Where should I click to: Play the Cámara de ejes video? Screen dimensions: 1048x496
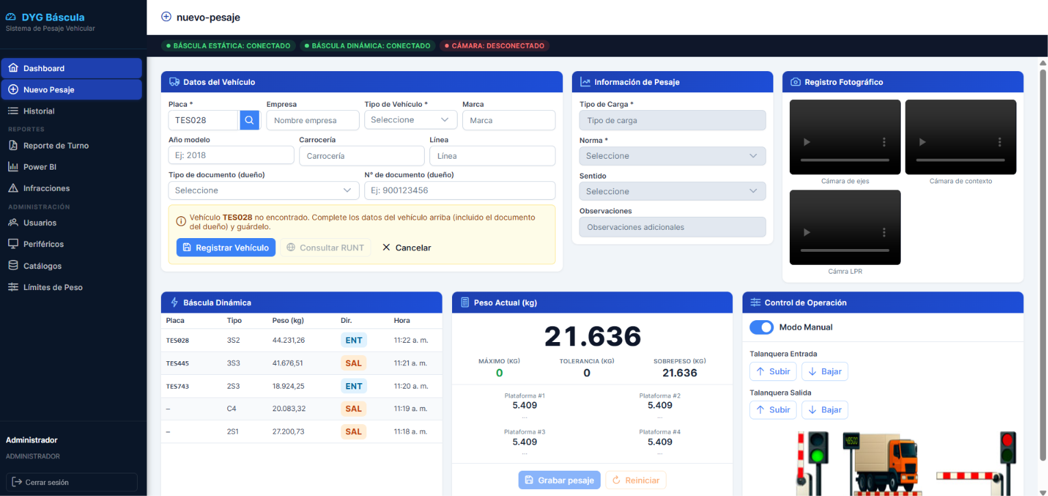806,142
